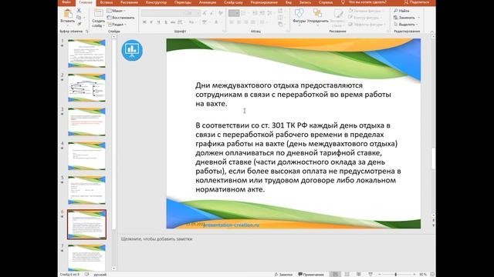Click Создать слайд new slide icon
494x277 pixels.
pos(98,13)
